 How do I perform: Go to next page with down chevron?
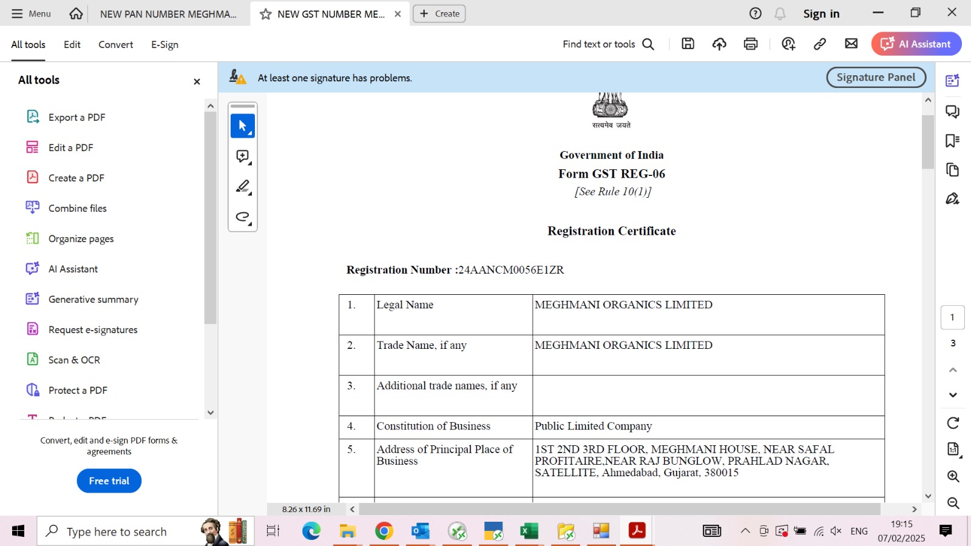click(953, 395)
